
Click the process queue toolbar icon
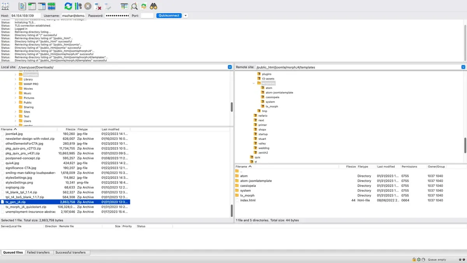click(x=78, y=6)
